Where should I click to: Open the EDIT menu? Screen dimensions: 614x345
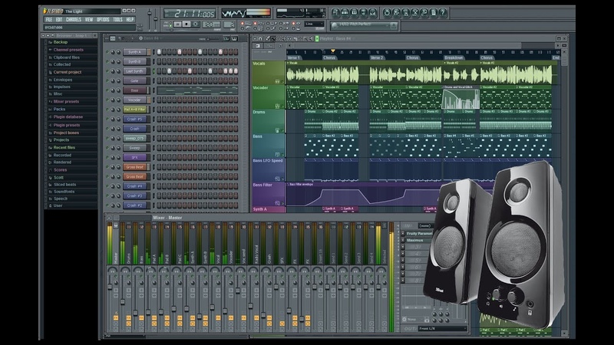[x=59, y=20]
